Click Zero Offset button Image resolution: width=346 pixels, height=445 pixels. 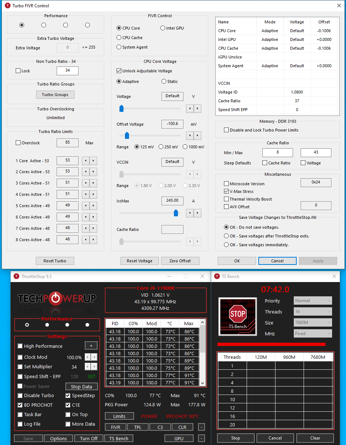pyautogui.click(x=180, y=261)
